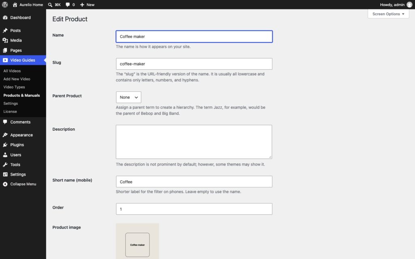Open the Tools menu item

[23, 164]
